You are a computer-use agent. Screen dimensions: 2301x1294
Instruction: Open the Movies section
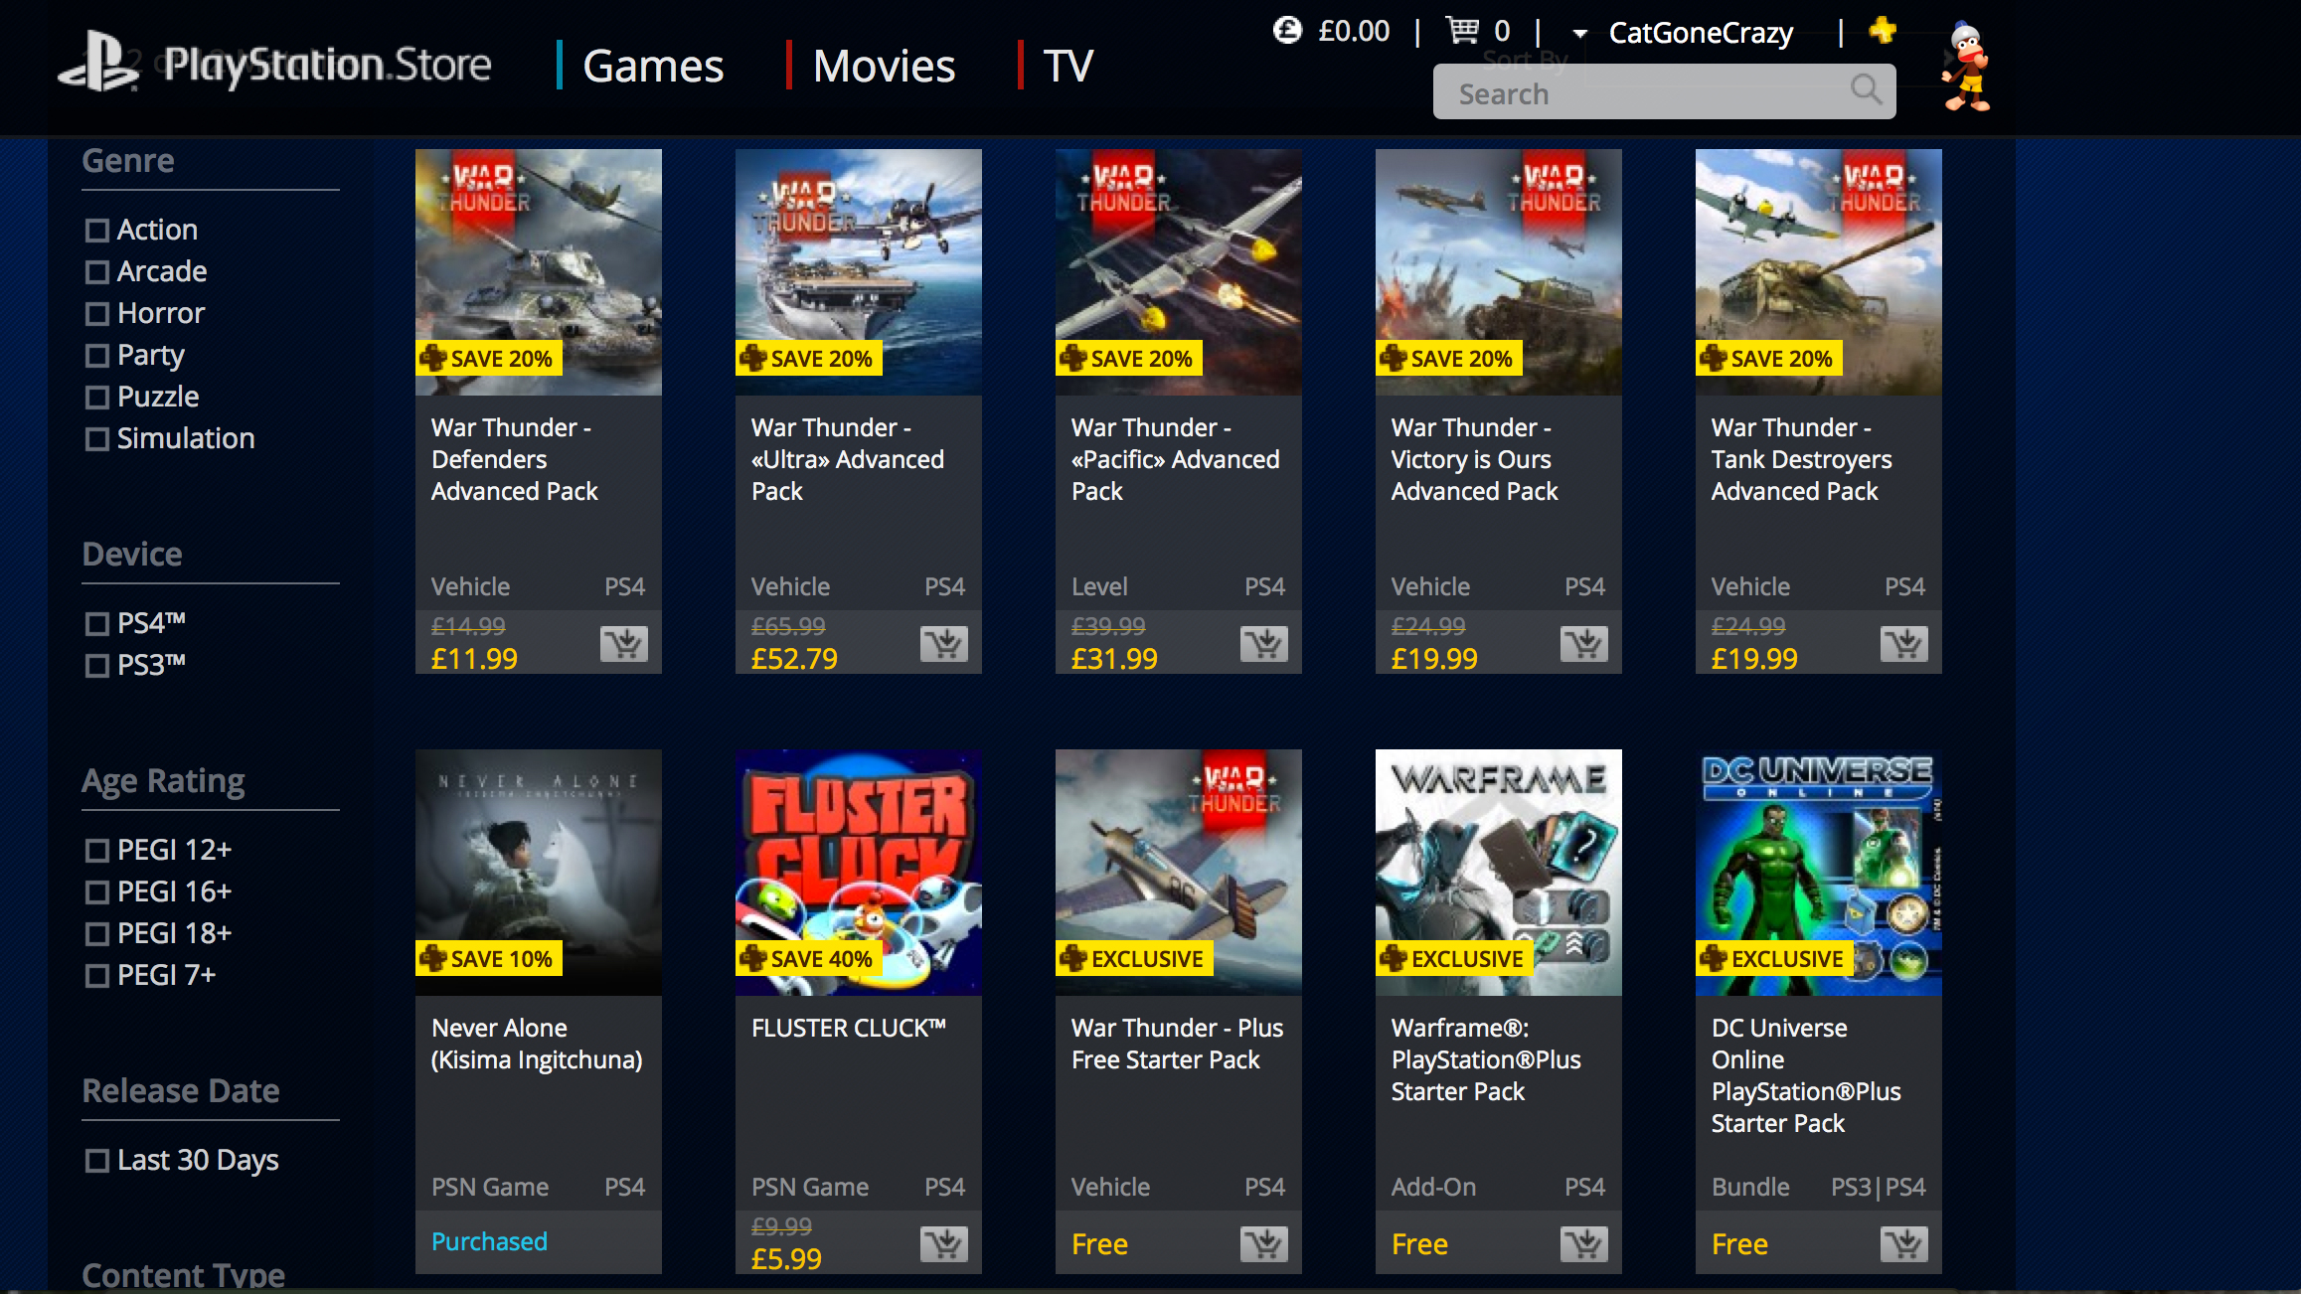[884, 66]
